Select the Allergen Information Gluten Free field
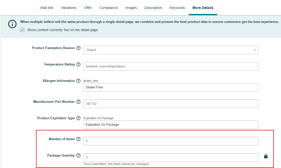Screen dimensions: 281x168 pos(171,87)
